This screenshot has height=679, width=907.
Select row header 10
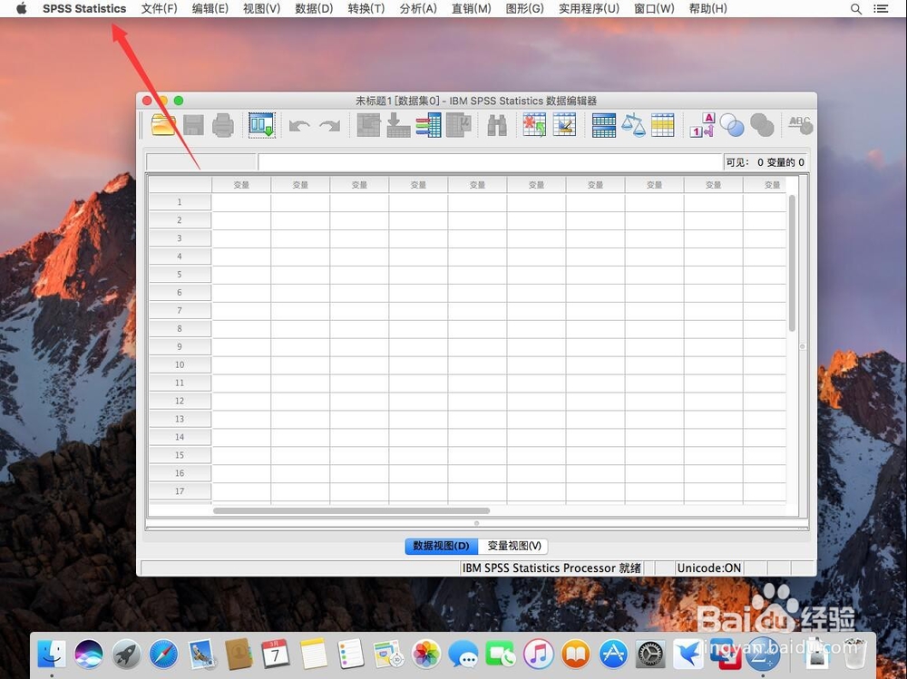click(x=180, y=364)
